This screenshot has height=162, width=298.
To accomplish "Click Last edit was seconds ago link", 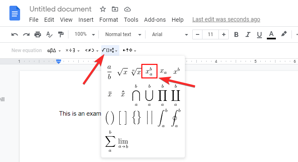I will point(226,19).
